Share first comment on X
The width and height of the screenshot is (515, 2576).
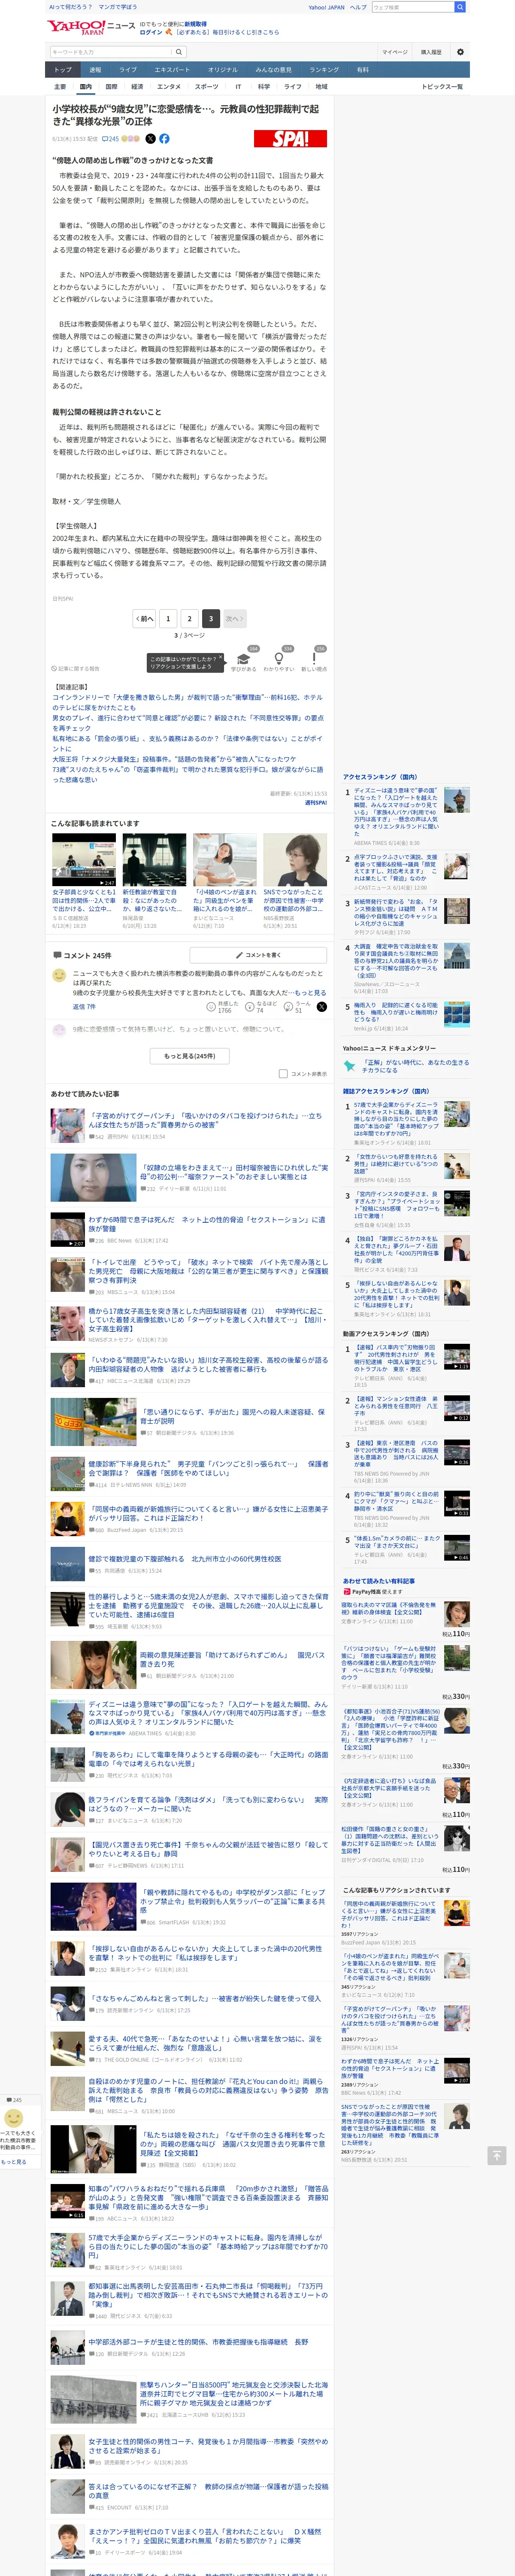[322, 1007]
